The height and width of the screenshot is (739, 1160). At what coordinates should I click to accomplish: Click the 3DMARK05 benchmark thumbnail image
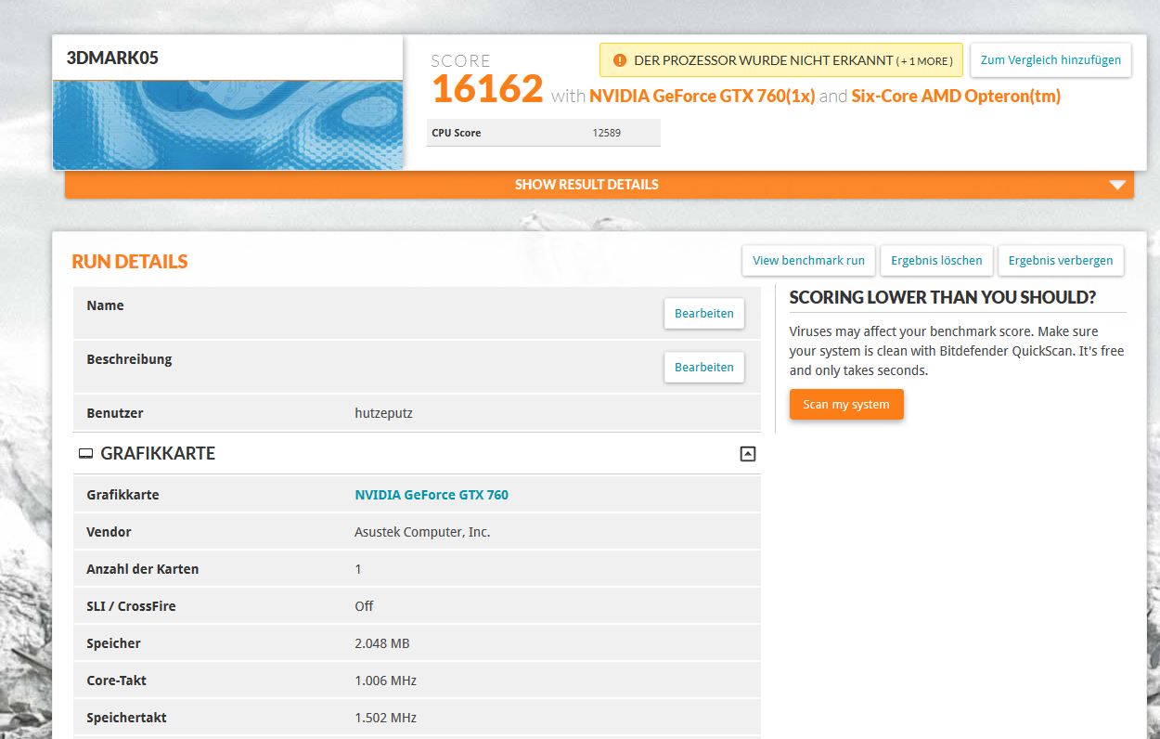(x=227, y=124)
